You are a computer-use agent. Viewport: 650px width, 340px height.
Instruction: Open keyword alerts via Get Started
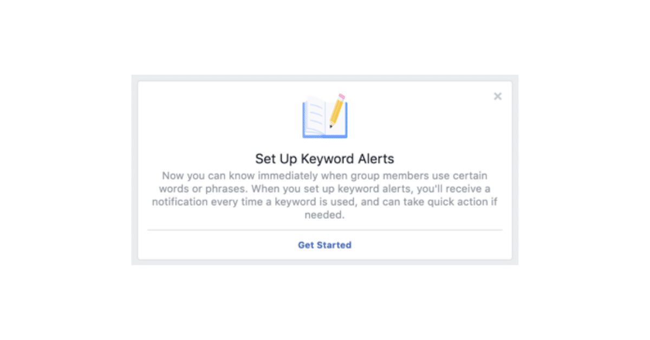324,245
